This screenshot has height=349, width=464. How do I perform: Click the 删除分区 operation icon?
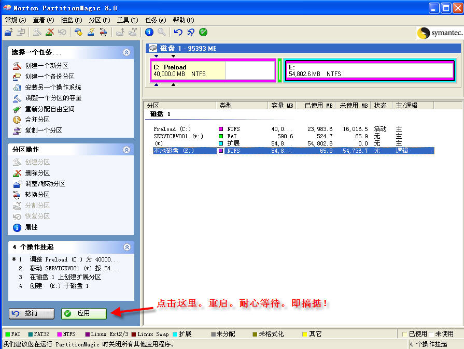point(17,173)
